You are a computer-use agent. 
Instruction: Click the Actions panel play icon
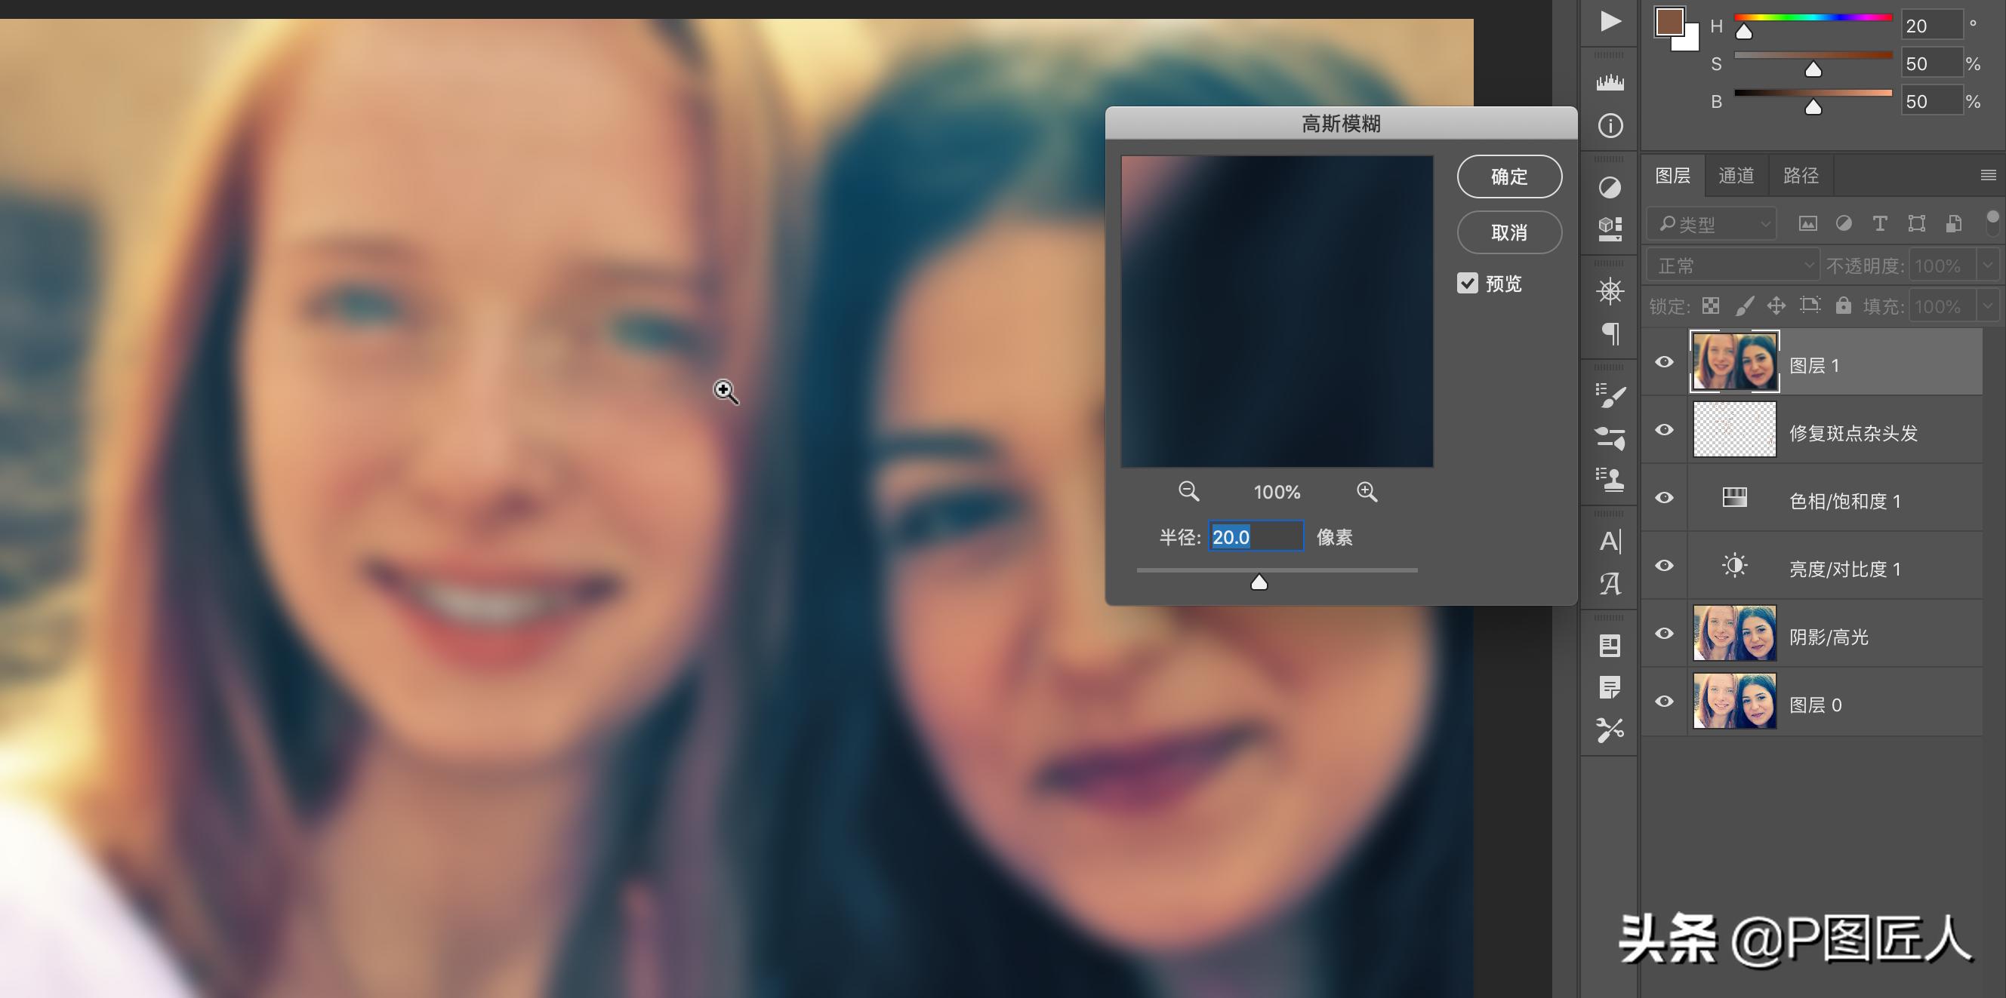1610,21
